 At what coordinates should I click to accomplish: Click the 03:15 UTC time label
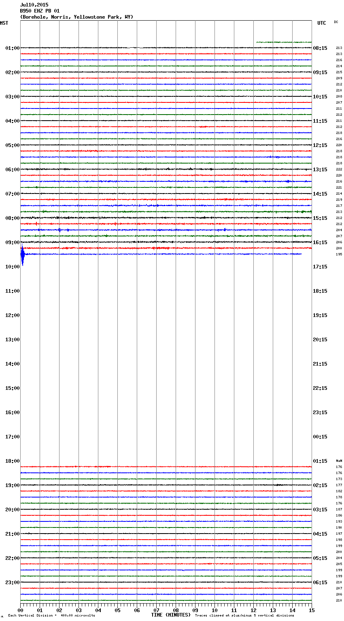click(x=320, y=510)
